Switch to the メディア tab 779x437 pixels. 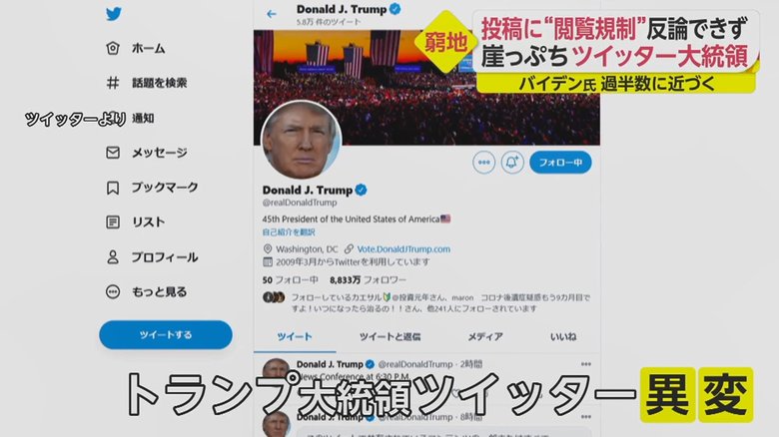click(485, 336)
